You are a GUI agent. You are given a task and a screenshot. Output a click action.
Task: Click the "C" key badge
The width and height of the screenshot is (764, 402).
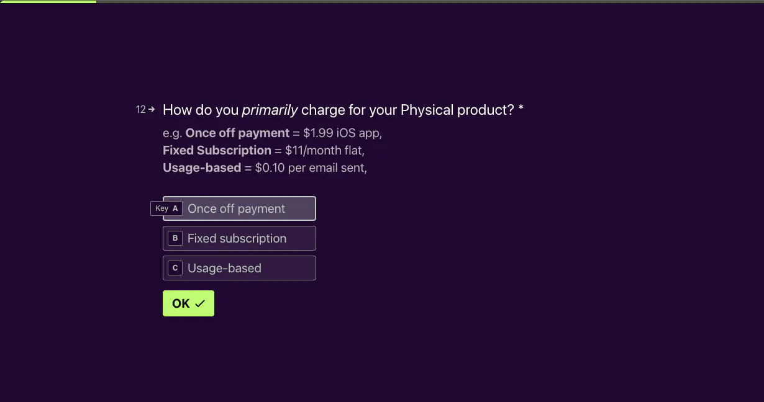pyautogui.click(x=175, y=268)
